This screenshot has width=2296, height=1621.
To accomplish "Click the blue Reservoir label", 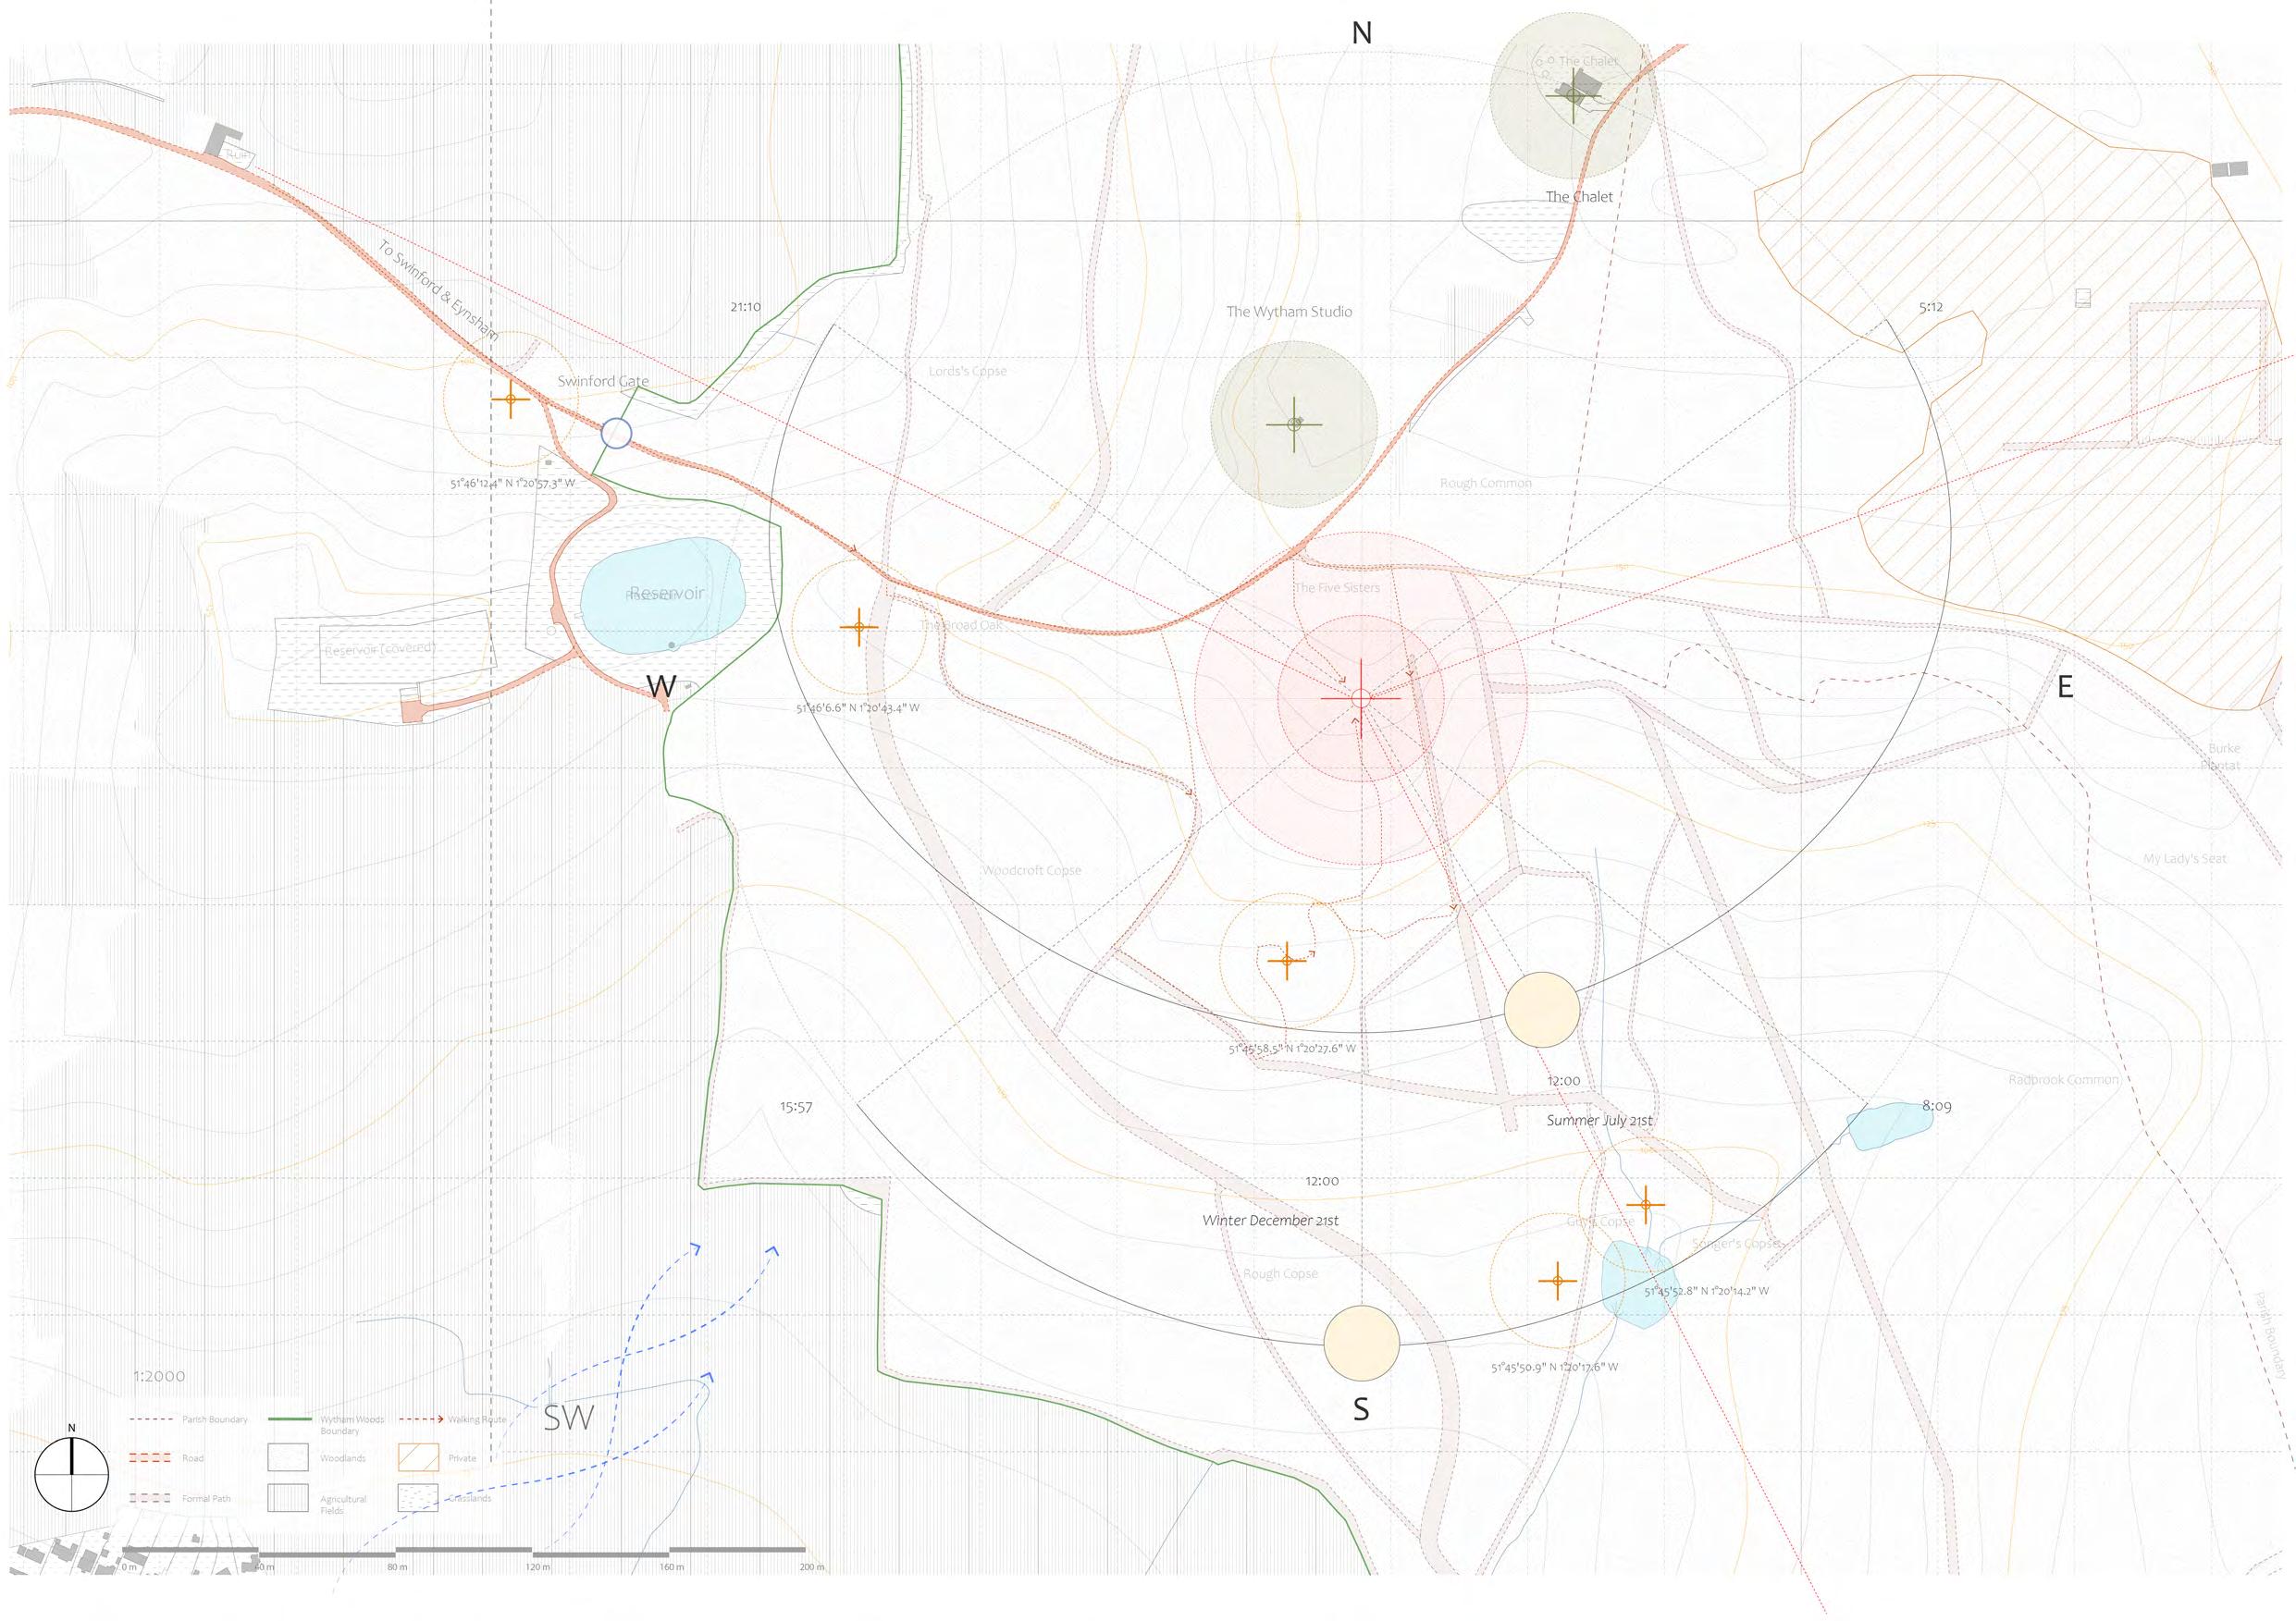I will click(x=666, y=593).
